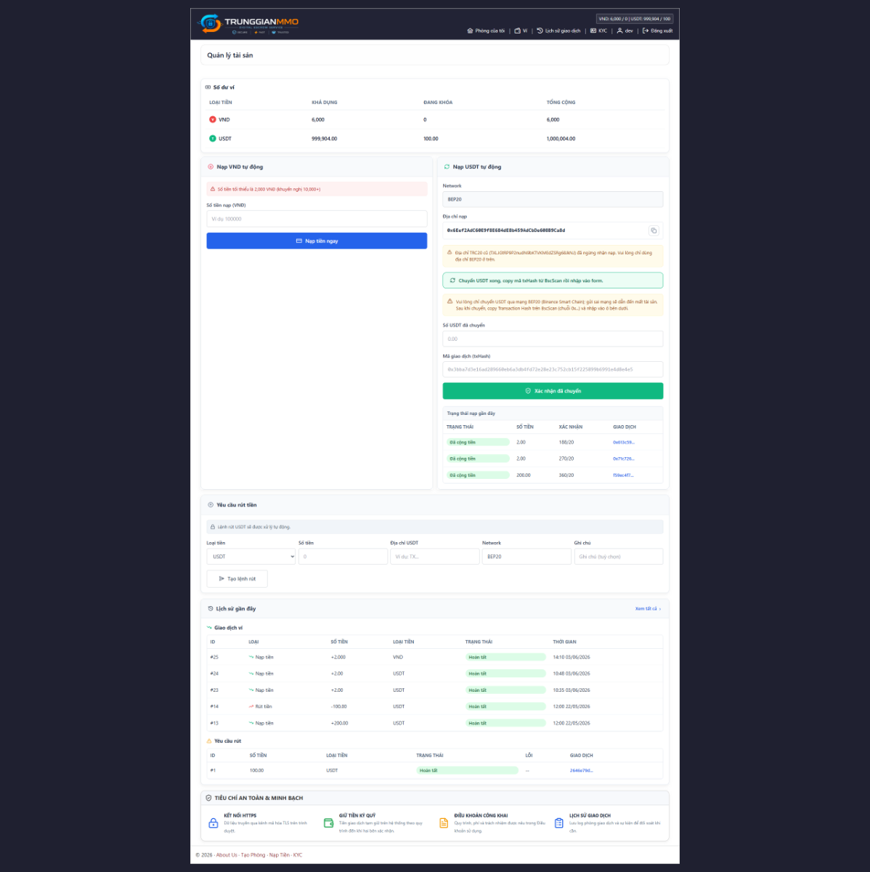The height and width of the screenshot is (872, 870).
Task: Confirm transfer with Xác nhận đã chuyển
Action: pyautogui.click(x=553, y=391)
